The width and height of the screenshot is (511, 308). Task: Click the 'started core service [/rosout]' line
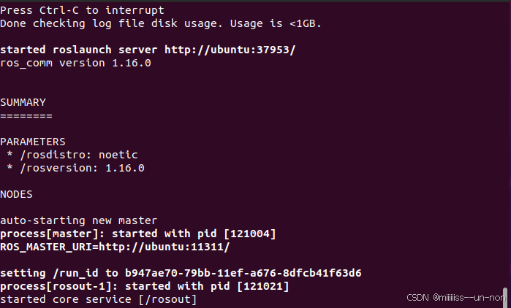coord(99,299)
